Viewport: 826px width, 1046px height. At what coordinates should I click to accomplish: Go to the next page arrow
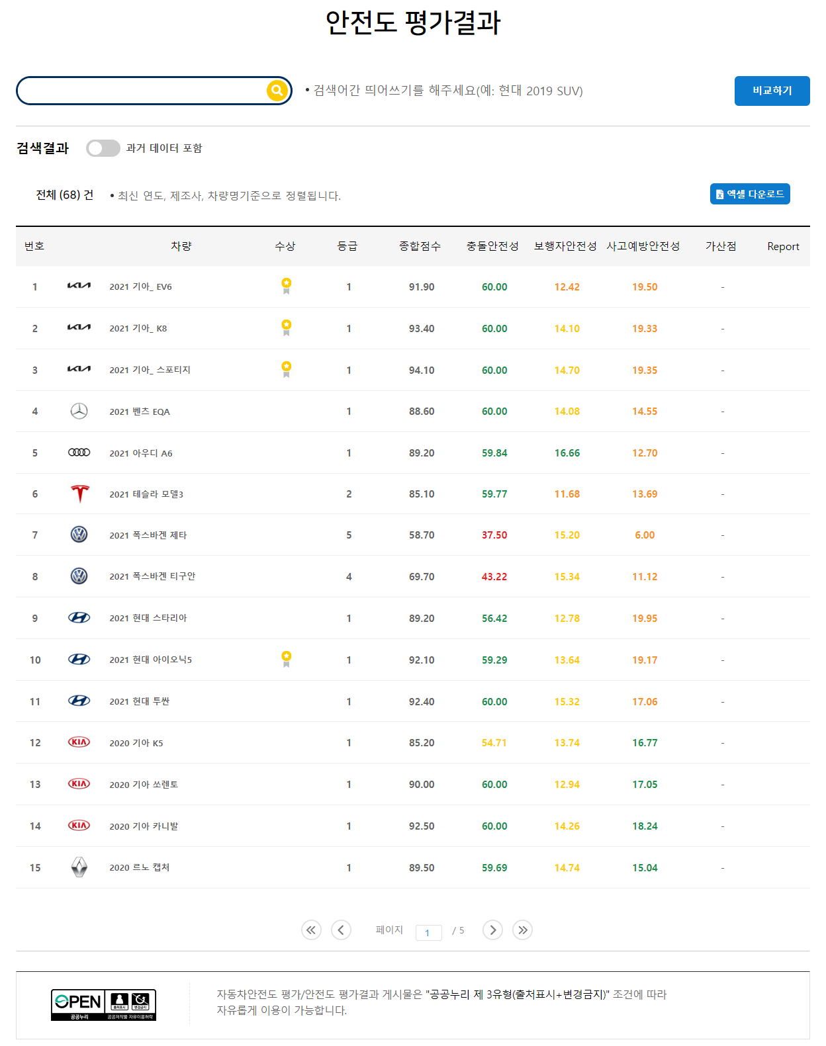click(x=492, y=930)
